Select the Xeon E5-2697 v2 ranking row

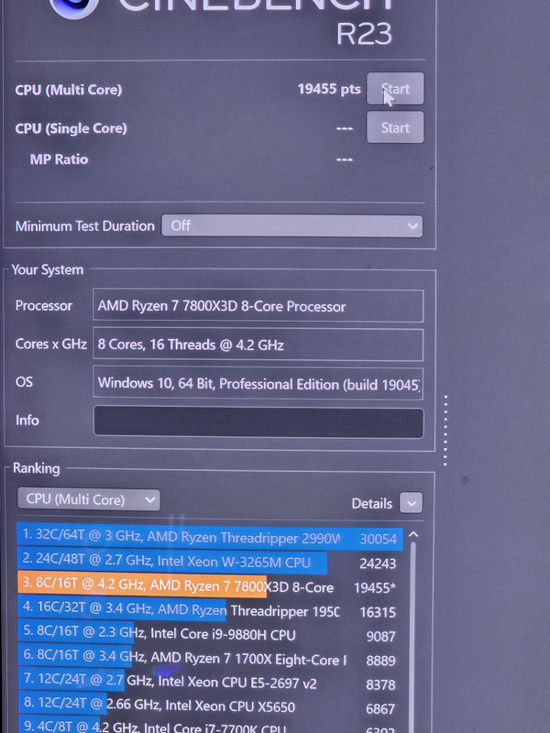[x=210, y=683]
